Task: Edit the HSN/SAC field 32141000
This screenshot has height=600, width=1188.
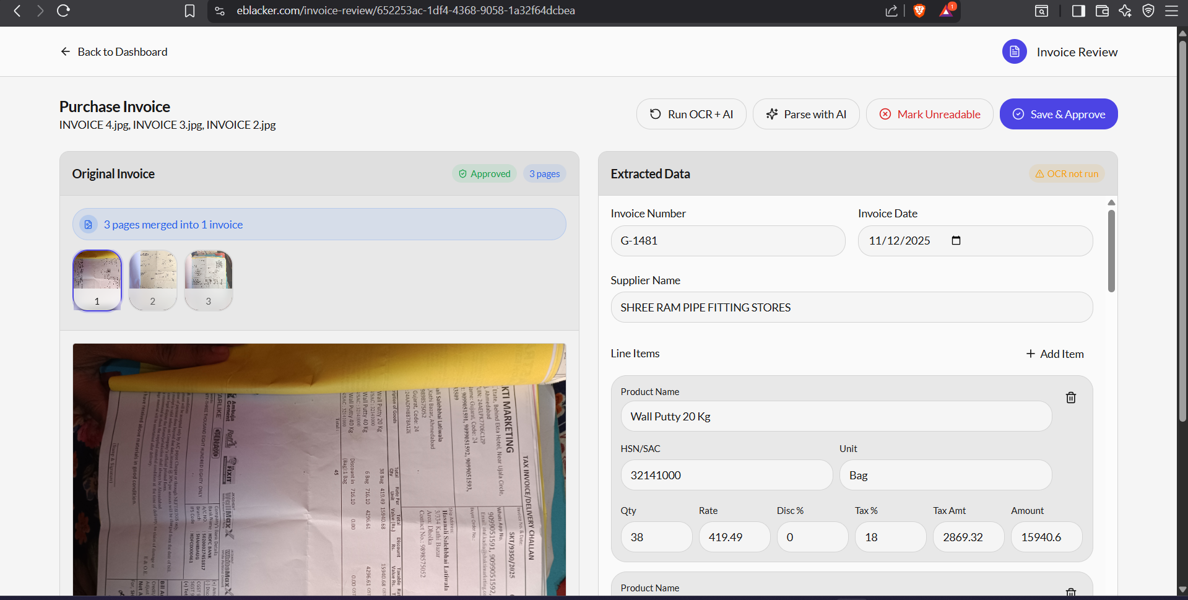Action: [x=727, y=475]
